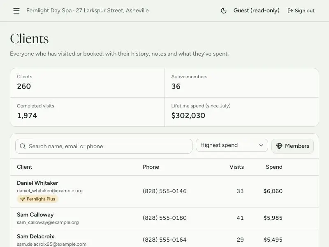Open Sam Delacroix's client record
The height and width of the screenshot is (247, 329).
(36, 236)
